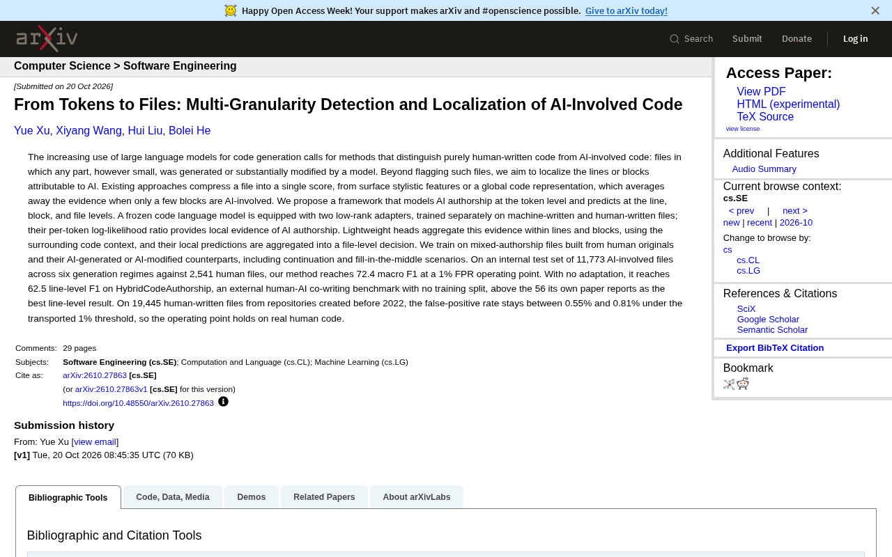The image size is (892, 557).
Task: Go to the previous paper with prev
Action: click(741, 211)
